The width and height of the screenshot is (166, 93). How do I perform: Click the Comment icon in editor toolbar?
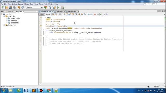[x=101, y=14]
